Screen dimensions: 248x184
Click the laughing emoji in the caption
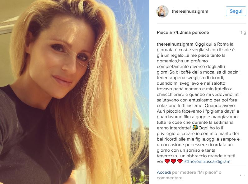pyautogui.click(x=195, y=128)
